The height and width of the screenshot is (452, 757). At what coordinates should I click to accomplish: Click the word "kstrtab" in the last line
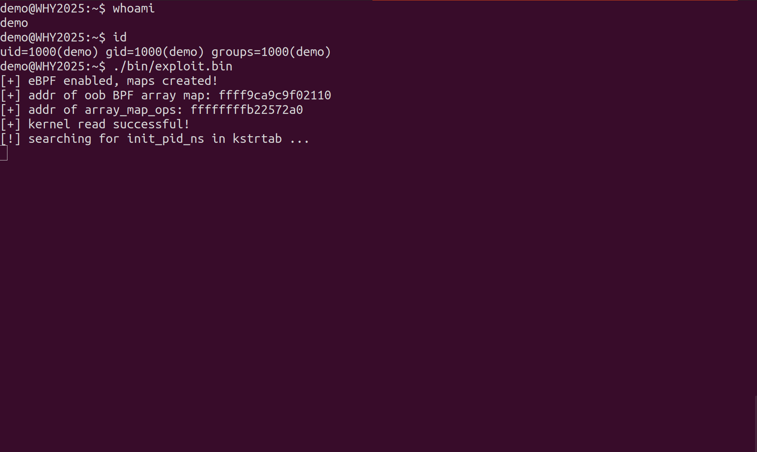click(257, 139)
